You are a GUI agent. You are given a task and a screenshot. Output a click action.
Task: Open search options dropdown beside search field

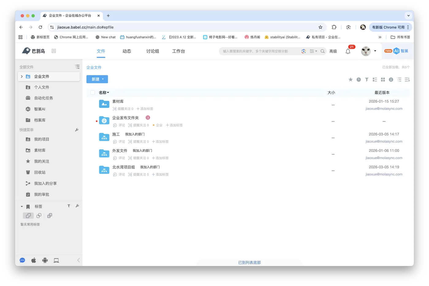tap(313, 51)
